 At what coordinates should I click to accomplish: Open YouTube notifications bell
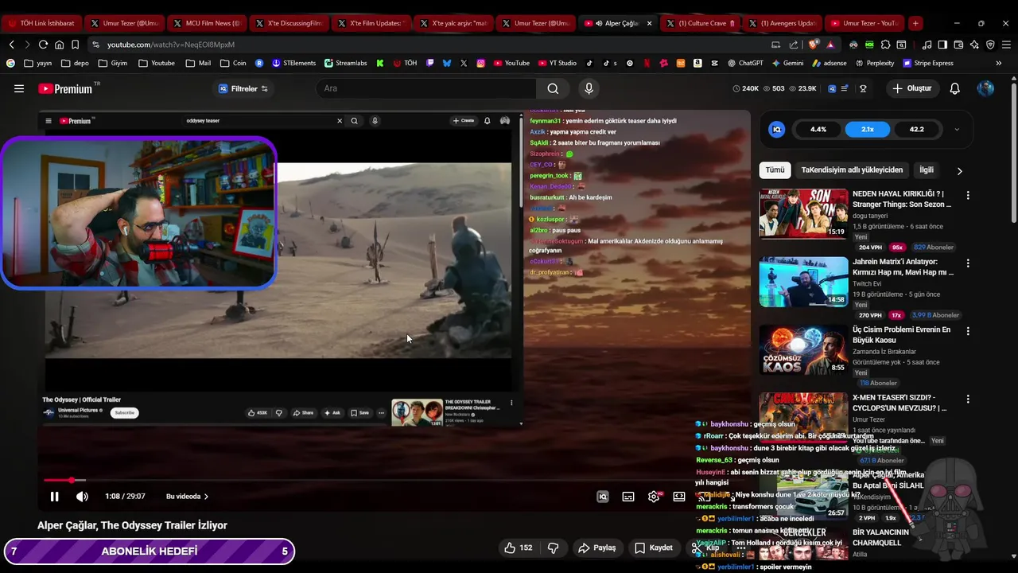[x=954, y=88]
